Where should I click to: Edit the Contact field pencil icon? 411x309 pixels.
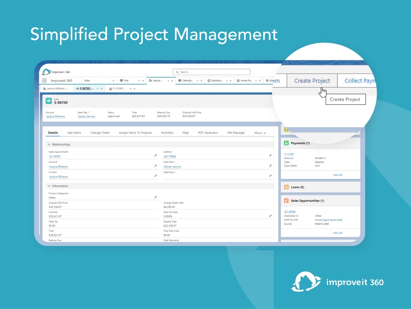[x=156, y=176]
